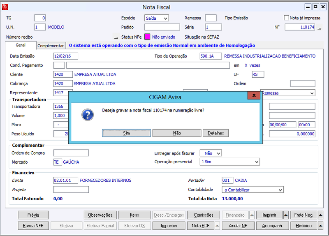This screenshot has height=236, width=329.
Task: Click the Não button in dialog
Action: [177, 133]
